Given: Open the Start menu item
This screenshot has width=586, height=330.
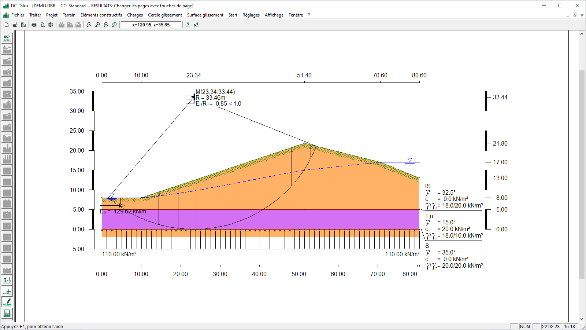Looking at the screenshot, I should click(233, 15).
